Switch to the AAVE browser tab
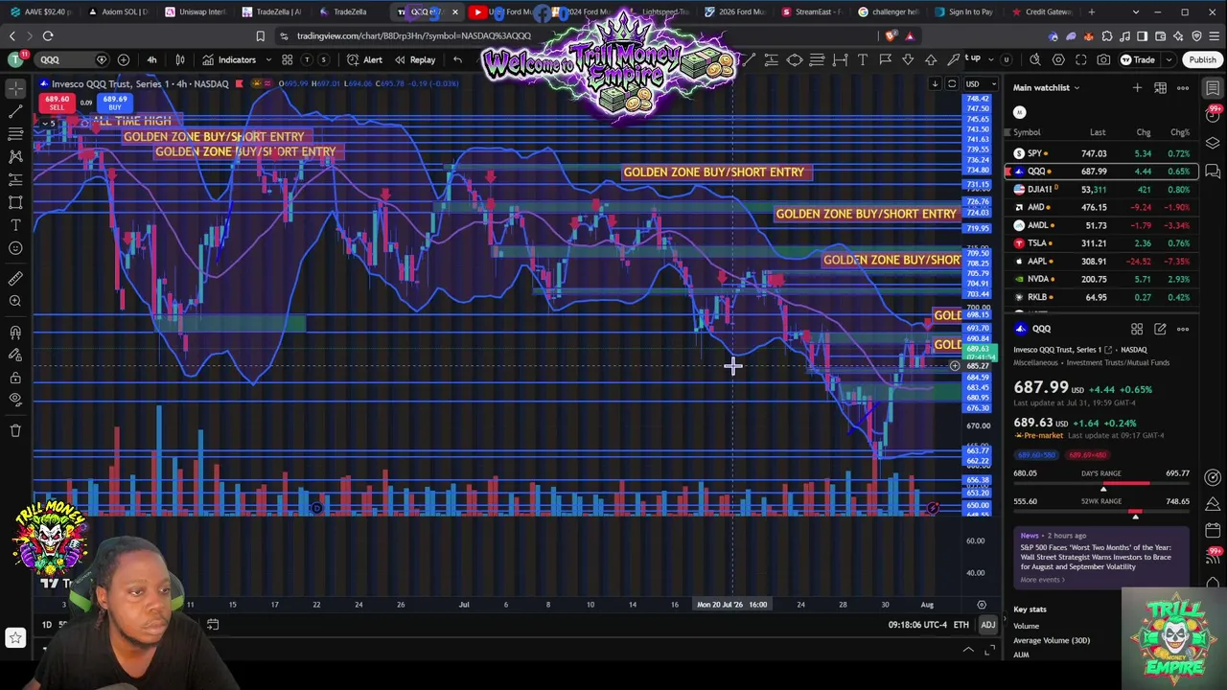Image resolution: width=1227 pixels, height=690 pixels. [41, 11]
